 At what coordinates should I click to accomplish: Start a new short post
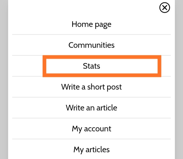[x=91, y=87]
